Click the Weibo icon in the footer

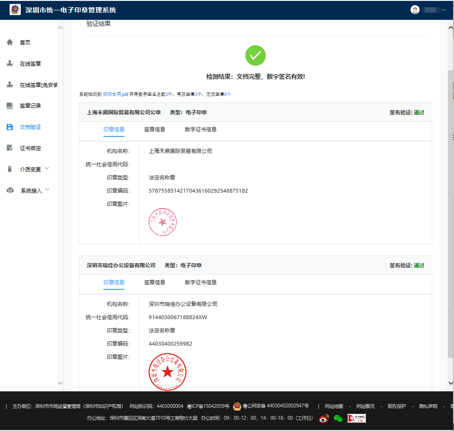pyautogui.click(x=323, y=418)
